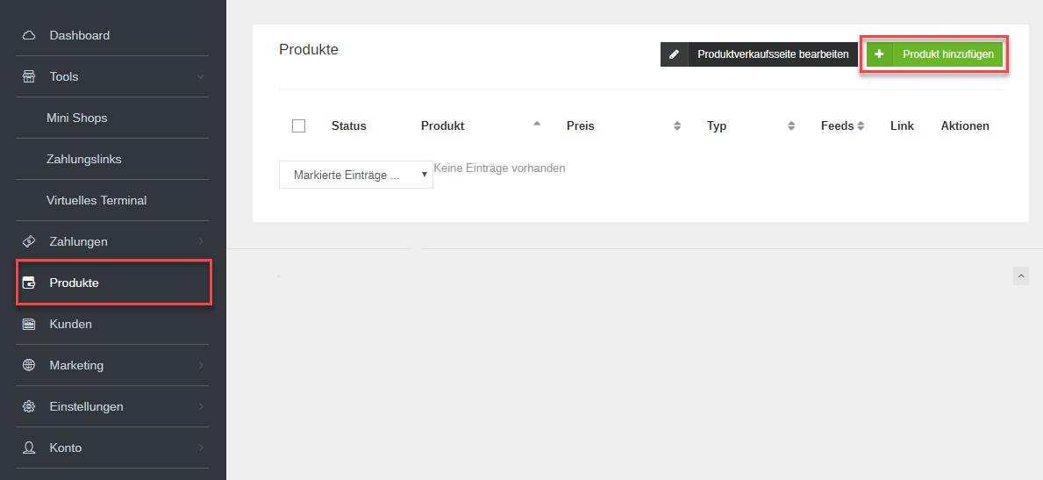This screenshot has width=1043, height=480.
Task: Click the Tools shop icon
Action: click(x=29, y=77)
